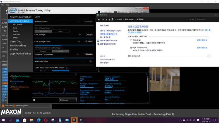This screenshot has height=123, width=219.
Task: Uncheck CPU Utilization in the graph legend
Action: click(x=11, y=82)
